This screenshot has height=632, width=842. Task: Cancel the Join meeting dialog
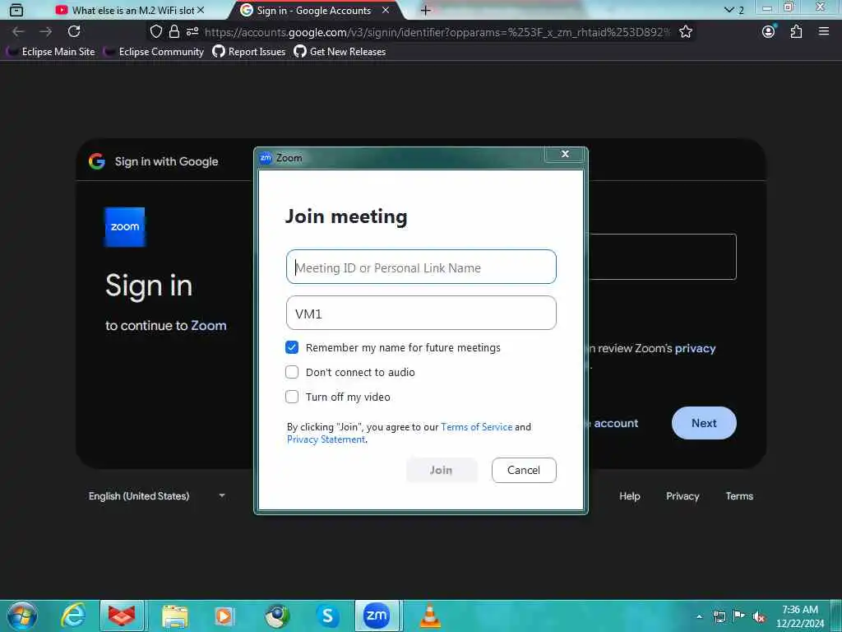click(x=524, y=470)
